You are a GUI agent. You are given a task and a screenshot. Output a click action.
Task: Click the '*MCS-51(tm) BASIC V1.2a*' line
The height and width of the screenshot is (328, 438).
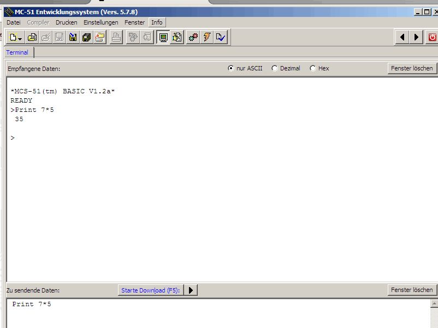tap(63, 91)
